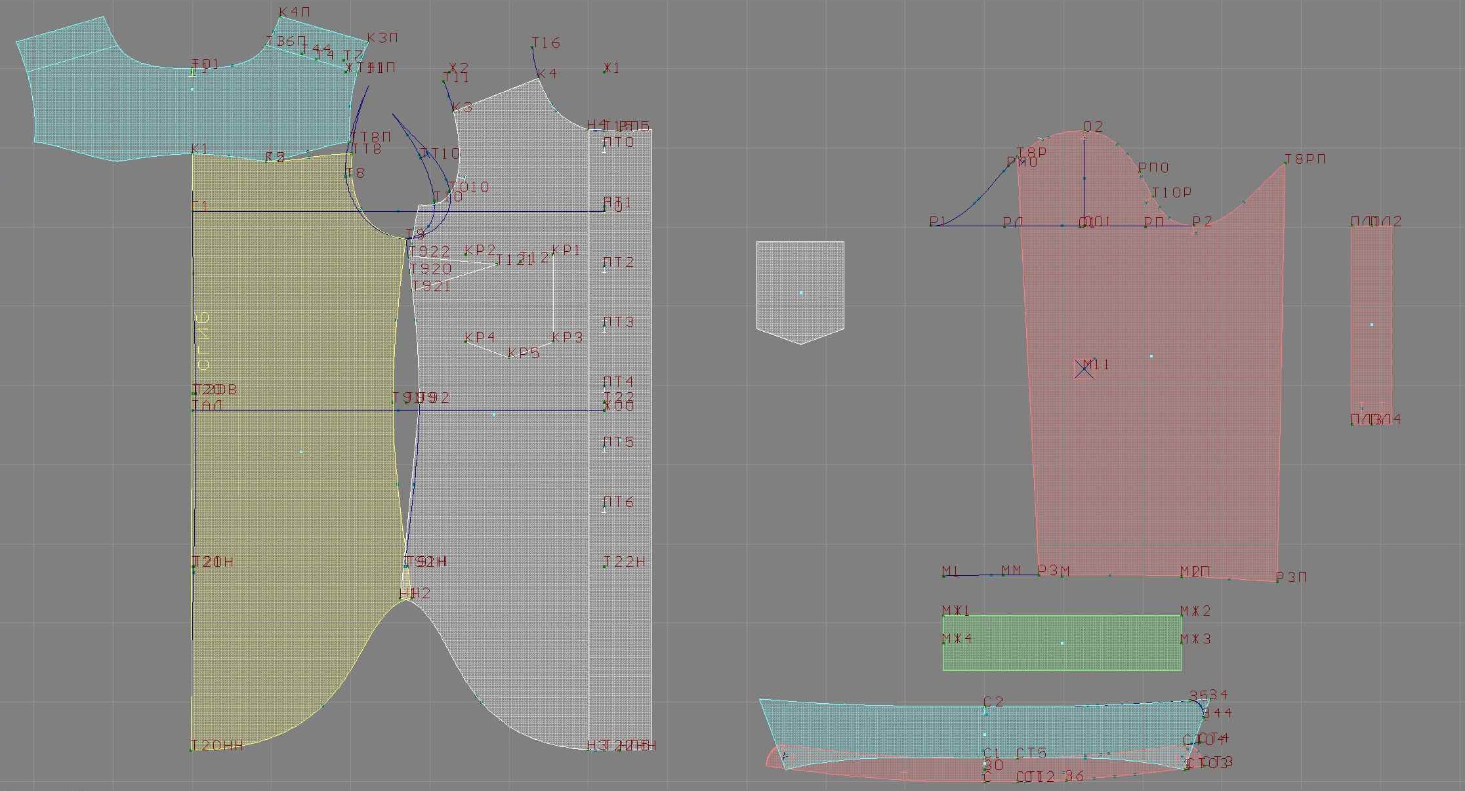
Task: Click the green cuff rectangle piece
Action: tap(1062, 643)
